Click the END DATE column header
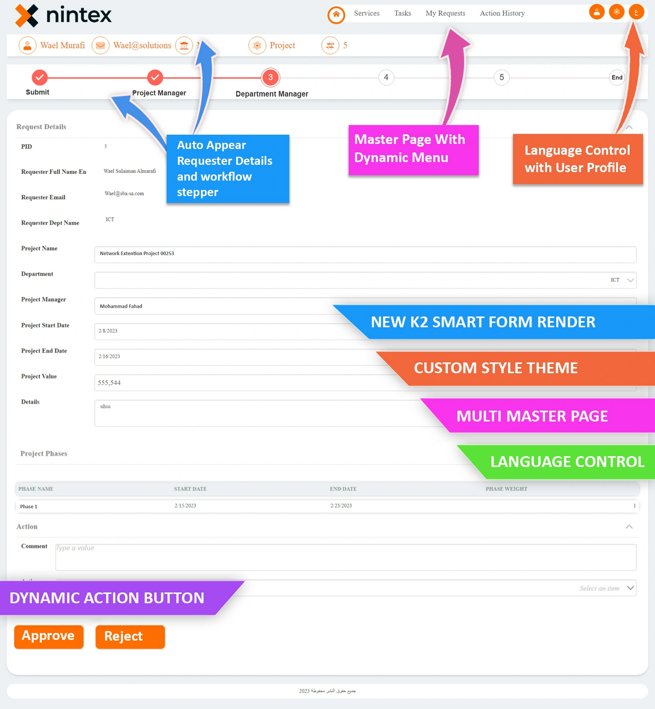 coord(343,489)
